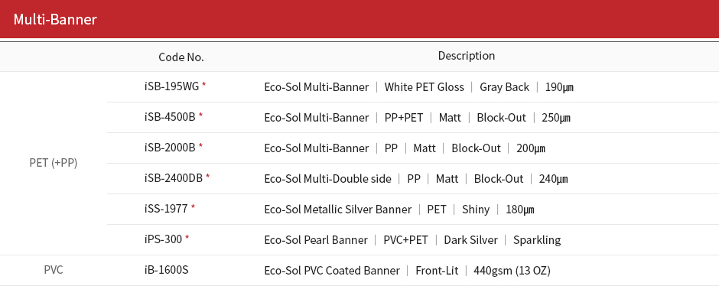
Task: Select the iSB-2400DB code entry
Action: pyautogui.click(x=174, y=178)
